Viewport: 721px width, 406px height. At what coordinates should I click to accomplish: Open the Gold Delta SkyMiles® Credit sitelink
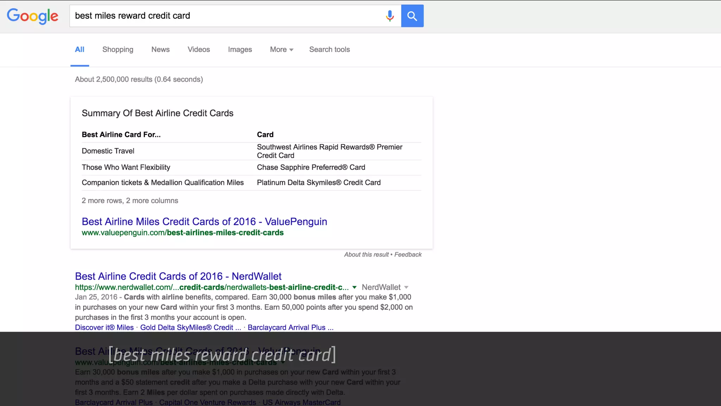click(x=190, y=327)
